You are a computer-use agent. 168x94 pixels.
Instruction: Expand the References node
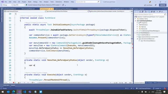coord(137,25)
